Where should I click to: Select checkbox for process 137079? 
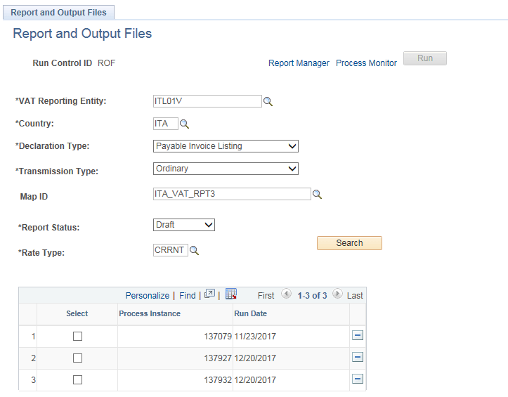tap(77, 337)
